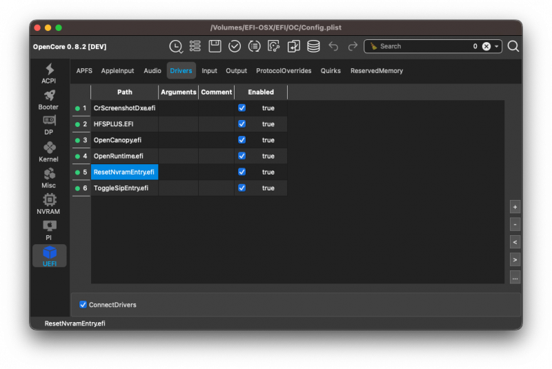Viewport: 552px width, 369px height.
Task: Toggle the ConnectDrivers checkbox
Action: (x=83, y=305)
